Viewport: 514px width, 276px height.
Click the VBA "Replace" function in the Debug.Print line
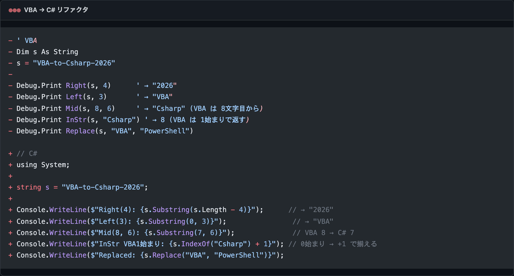pos(80,131)
